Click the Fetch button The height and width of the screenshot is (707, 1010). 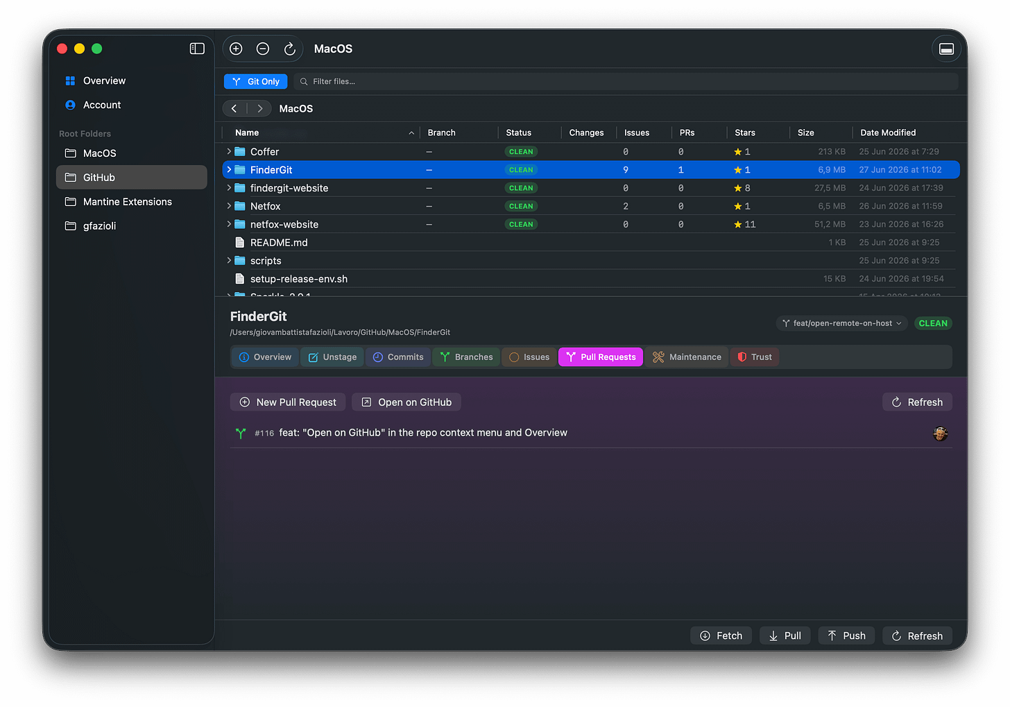(721, 636)
